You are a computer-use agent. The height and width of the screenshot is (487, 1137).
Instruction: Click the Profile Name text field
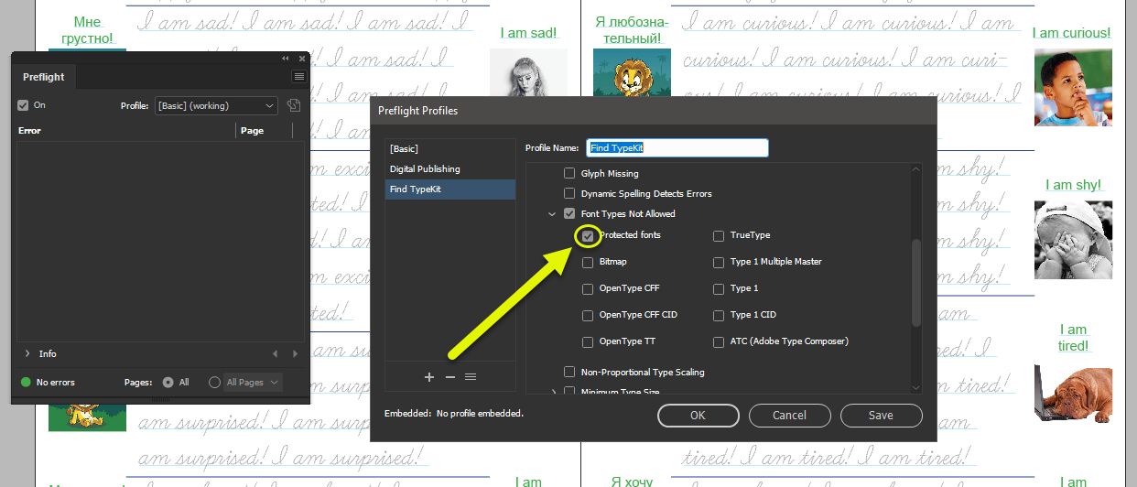click(677, 147)
